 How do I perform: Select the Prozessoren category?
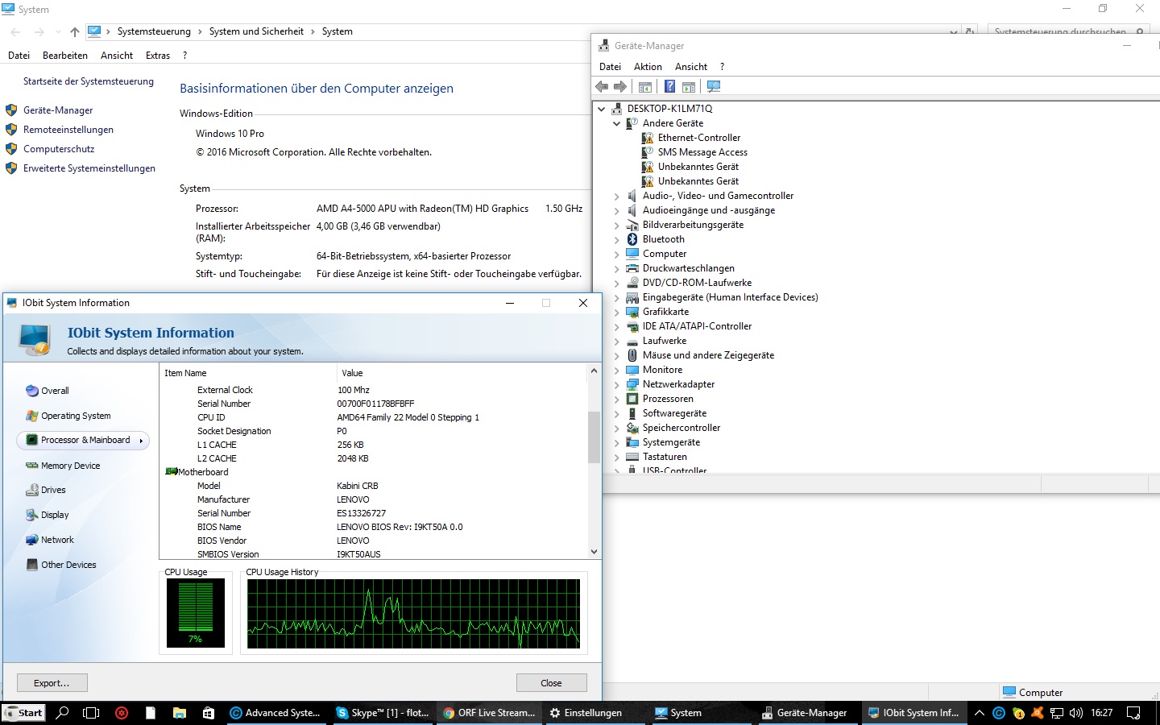tap(668, 399)
